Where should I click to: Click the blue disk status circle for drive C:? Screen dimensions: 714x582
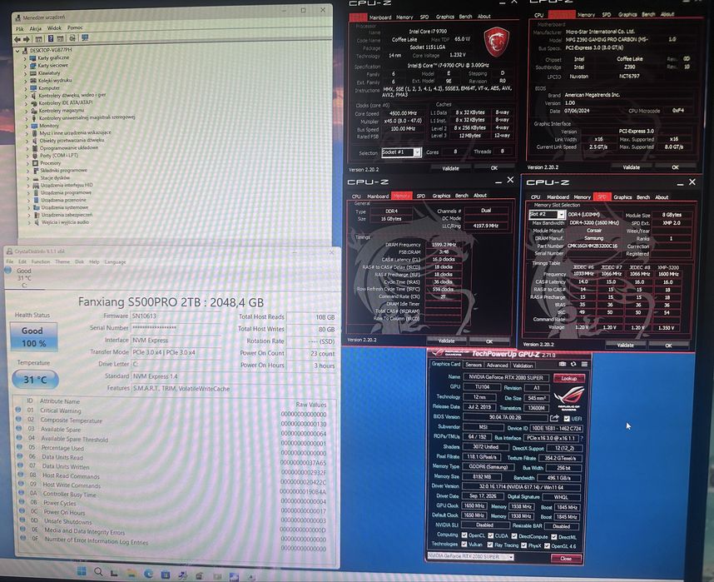point(7,271)
